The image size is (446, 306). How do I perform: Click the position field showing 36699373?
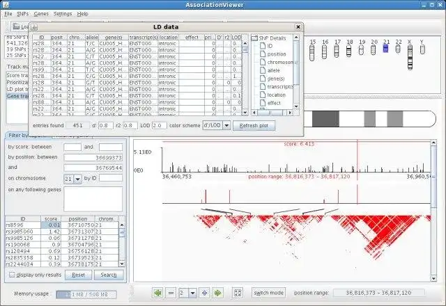pyautogui.click(x=93, y=158)
